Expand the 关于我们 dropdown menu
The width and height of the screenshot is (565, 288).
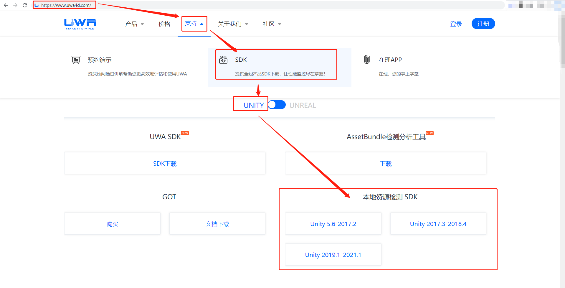[233, 24]
